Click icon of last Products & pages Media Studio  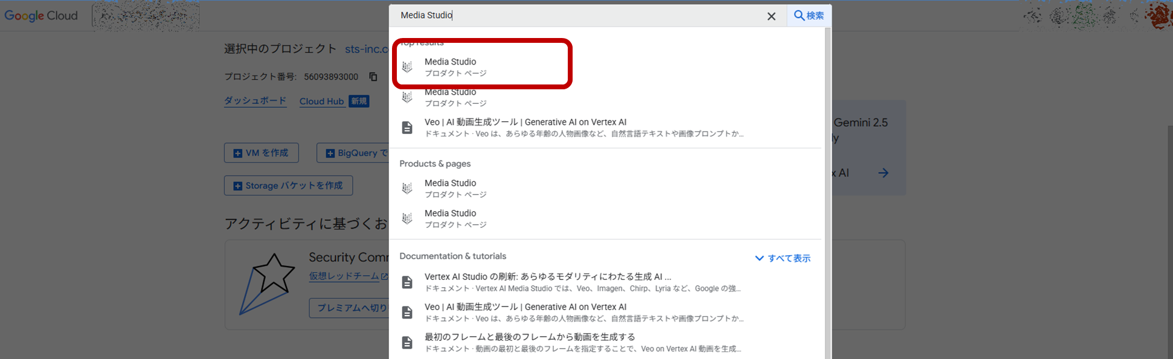(x=408, y=218)
